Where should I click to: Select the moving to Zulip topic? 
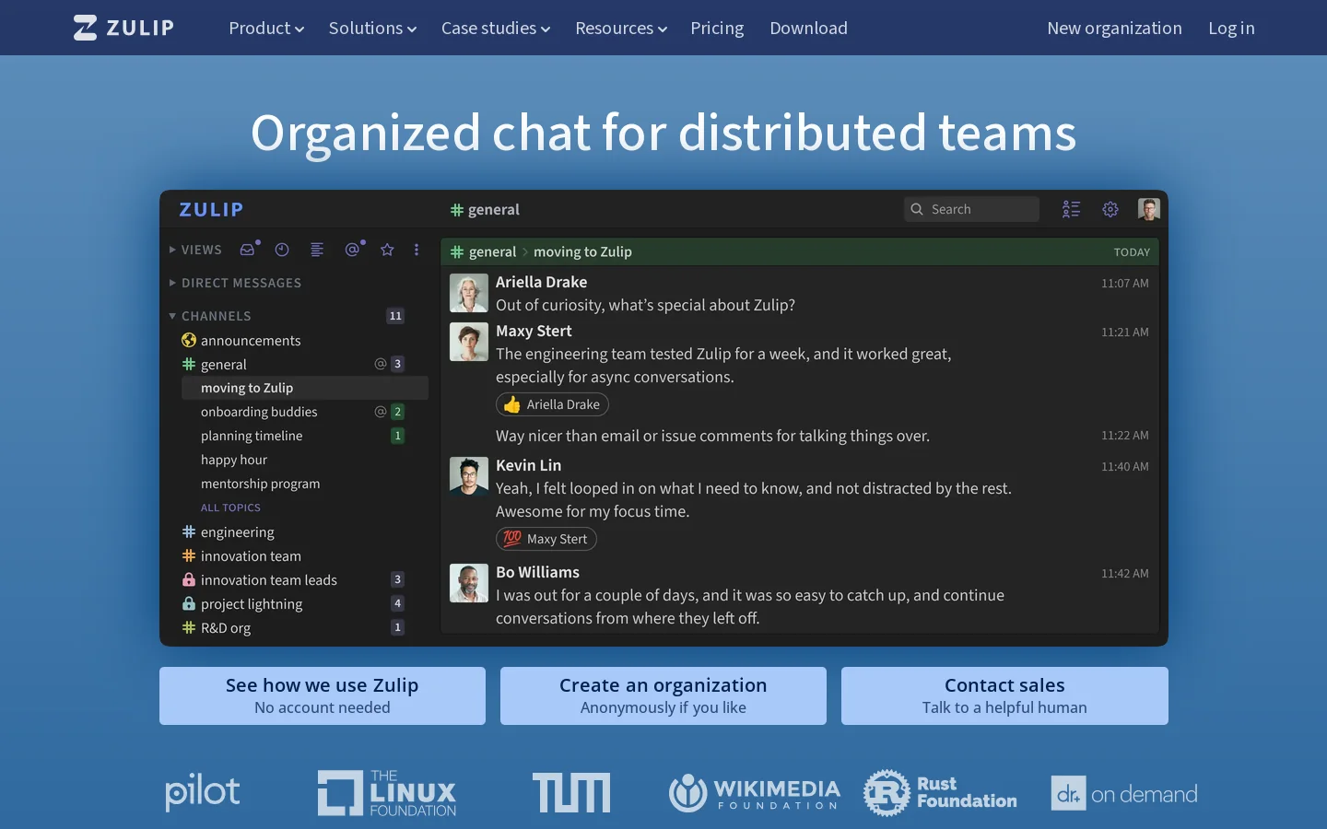point(305,388)
